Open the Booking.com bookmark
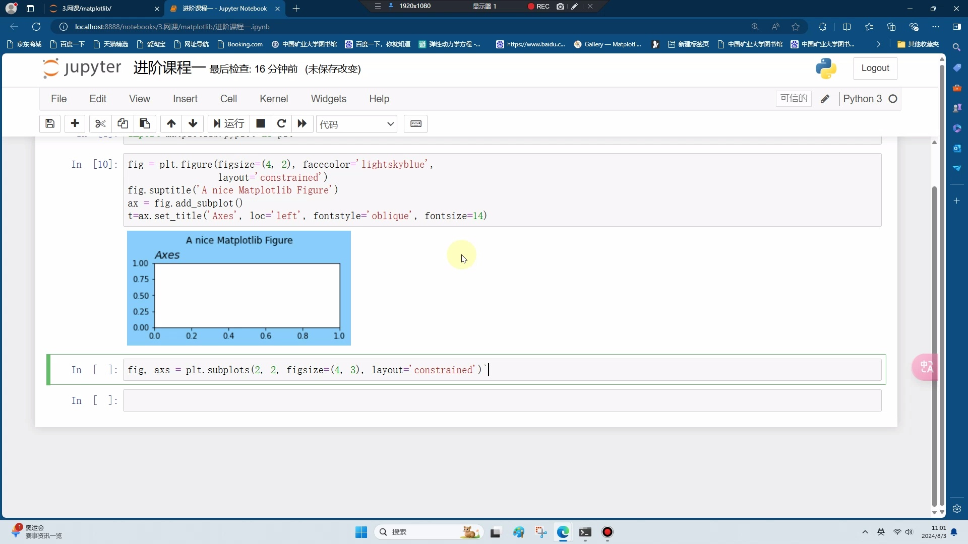The height and width of the screenshot is (544, 968). click(x=240, y=44)
